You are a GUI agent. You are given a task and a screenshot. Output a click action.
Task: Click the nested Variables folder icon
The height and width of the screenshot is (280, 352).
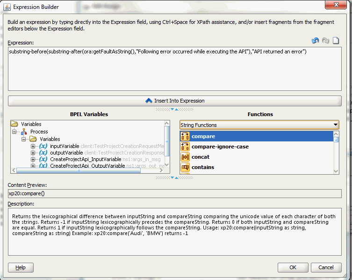pos(33,139)
